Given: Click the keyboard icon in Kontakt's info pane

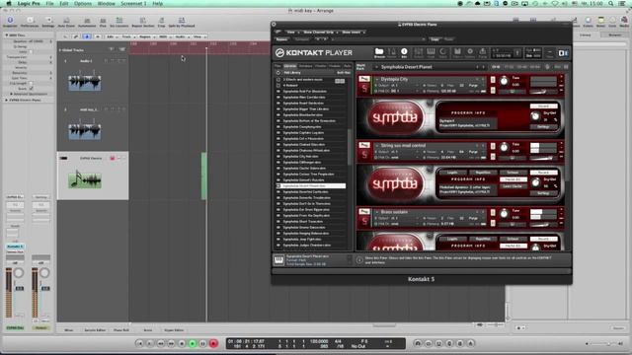Looking at the screenshot, I should tap(278, 260).
